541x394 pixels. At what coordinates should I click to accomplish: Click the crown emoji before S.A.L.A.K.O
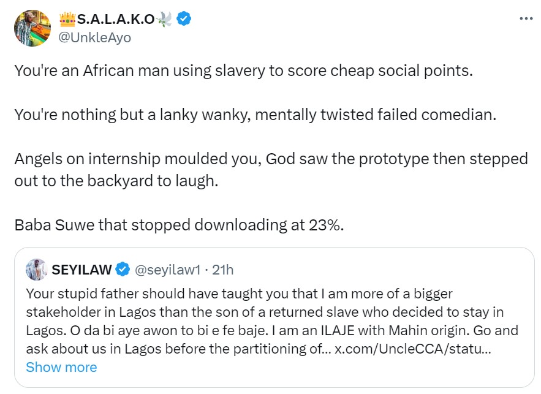[x=67, y=19]
